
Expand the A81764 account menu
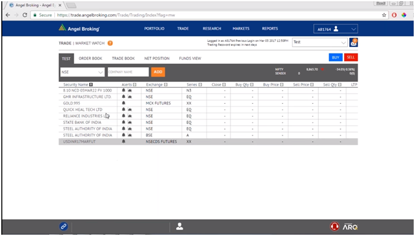click(336, 29)
